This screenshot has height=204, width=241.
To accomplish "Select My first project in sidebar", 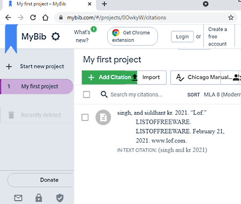I will click(36, 87).
